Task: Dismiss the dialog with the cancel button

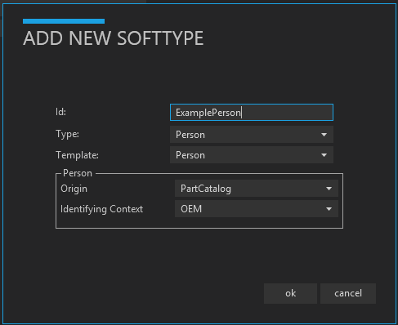Action: pyautogui.click(x=348, y=293)
